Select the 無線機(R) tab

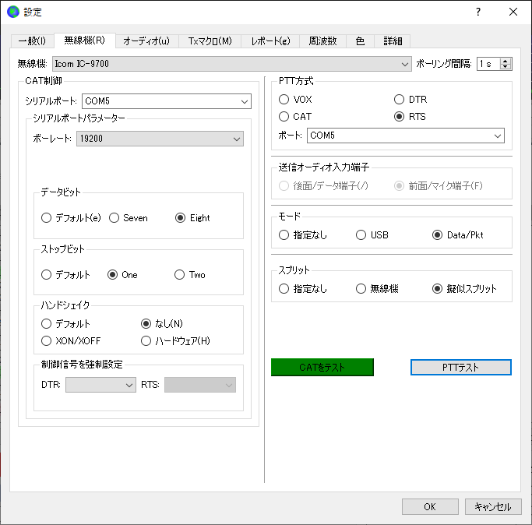84,41
